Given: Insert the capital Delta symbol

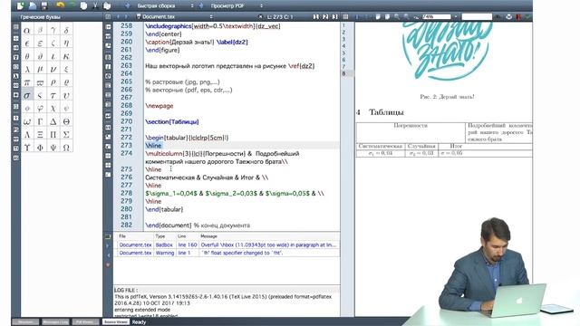Looking at the screenshot, I should point(53,121).
